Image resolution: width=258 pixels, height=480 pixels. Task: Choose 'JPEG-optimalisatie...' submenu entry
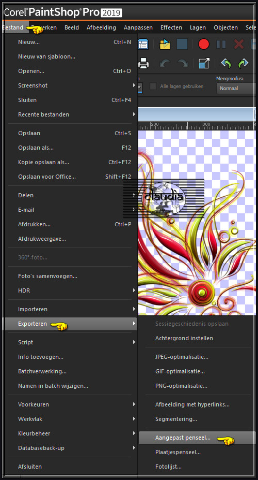pyautogui.click(x=197, y=357)
